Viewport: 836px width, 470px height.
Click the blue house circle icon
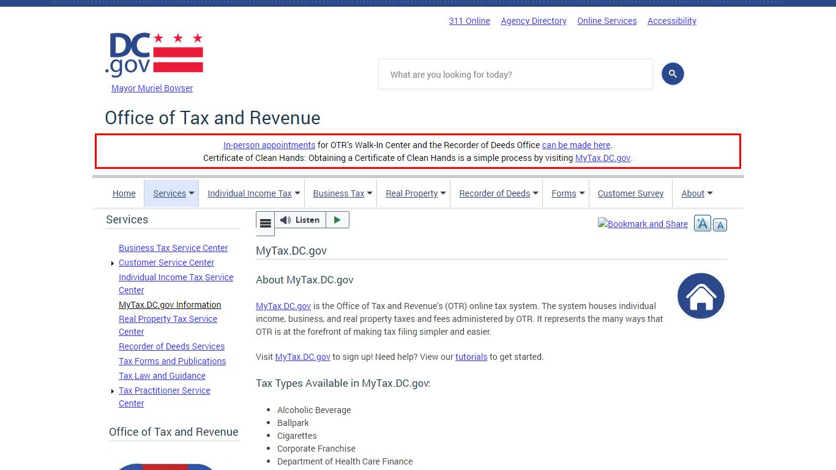coord(701,296)
